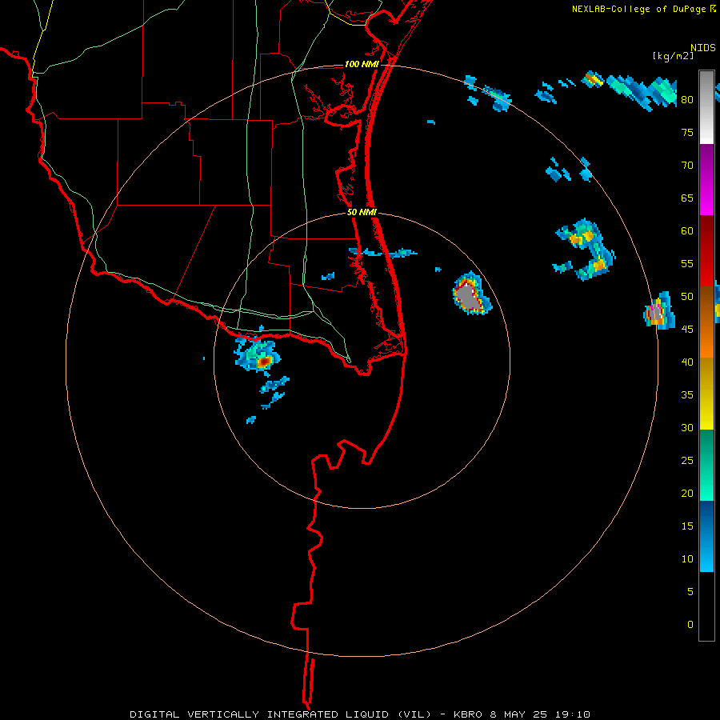Viewport: 720px width, 720px height.
Task: Click the 50 value on color scale
Action: coord(687,297)
